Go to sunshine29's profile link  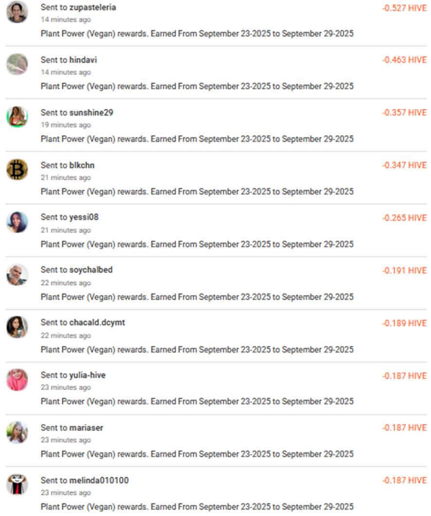(91, 113)
